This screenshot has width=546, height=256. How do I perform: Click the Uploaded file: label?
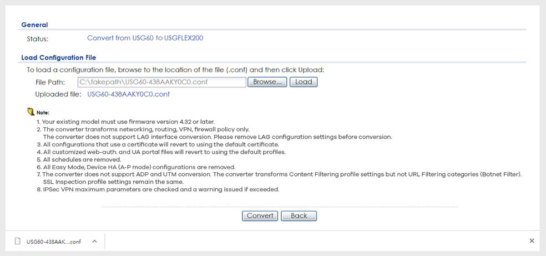point(58,94)
